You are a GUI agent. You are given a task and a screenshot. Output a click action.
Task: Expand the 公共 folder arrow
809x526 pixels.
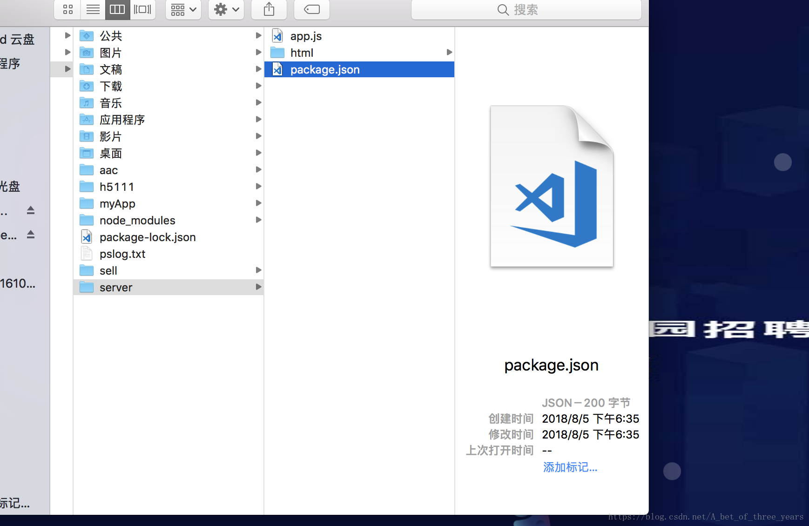point(258,35)
